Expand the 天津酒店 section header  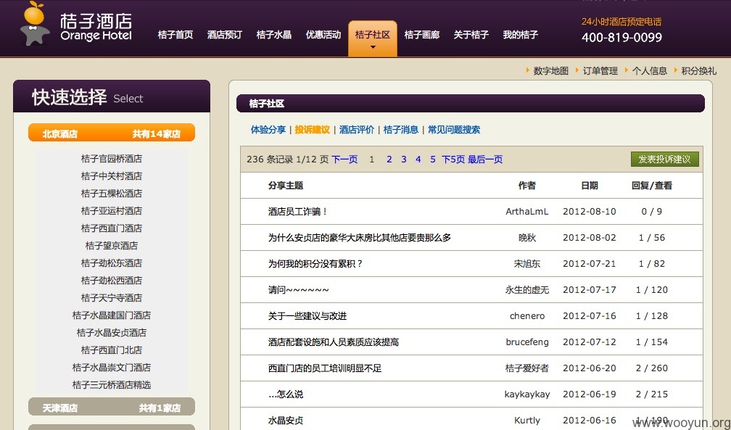112,408
